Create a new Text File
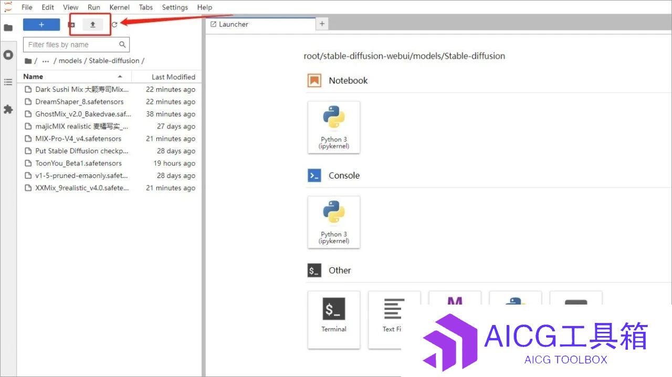The width and height of the screenshot is (672, 377). click(394, 319)
